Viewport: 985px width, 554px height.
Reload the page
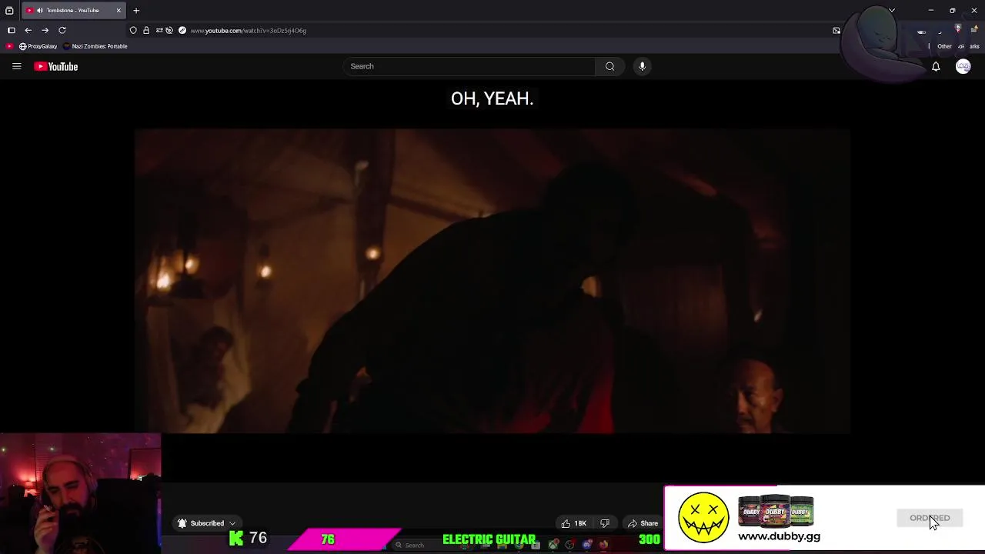[62, 30]
